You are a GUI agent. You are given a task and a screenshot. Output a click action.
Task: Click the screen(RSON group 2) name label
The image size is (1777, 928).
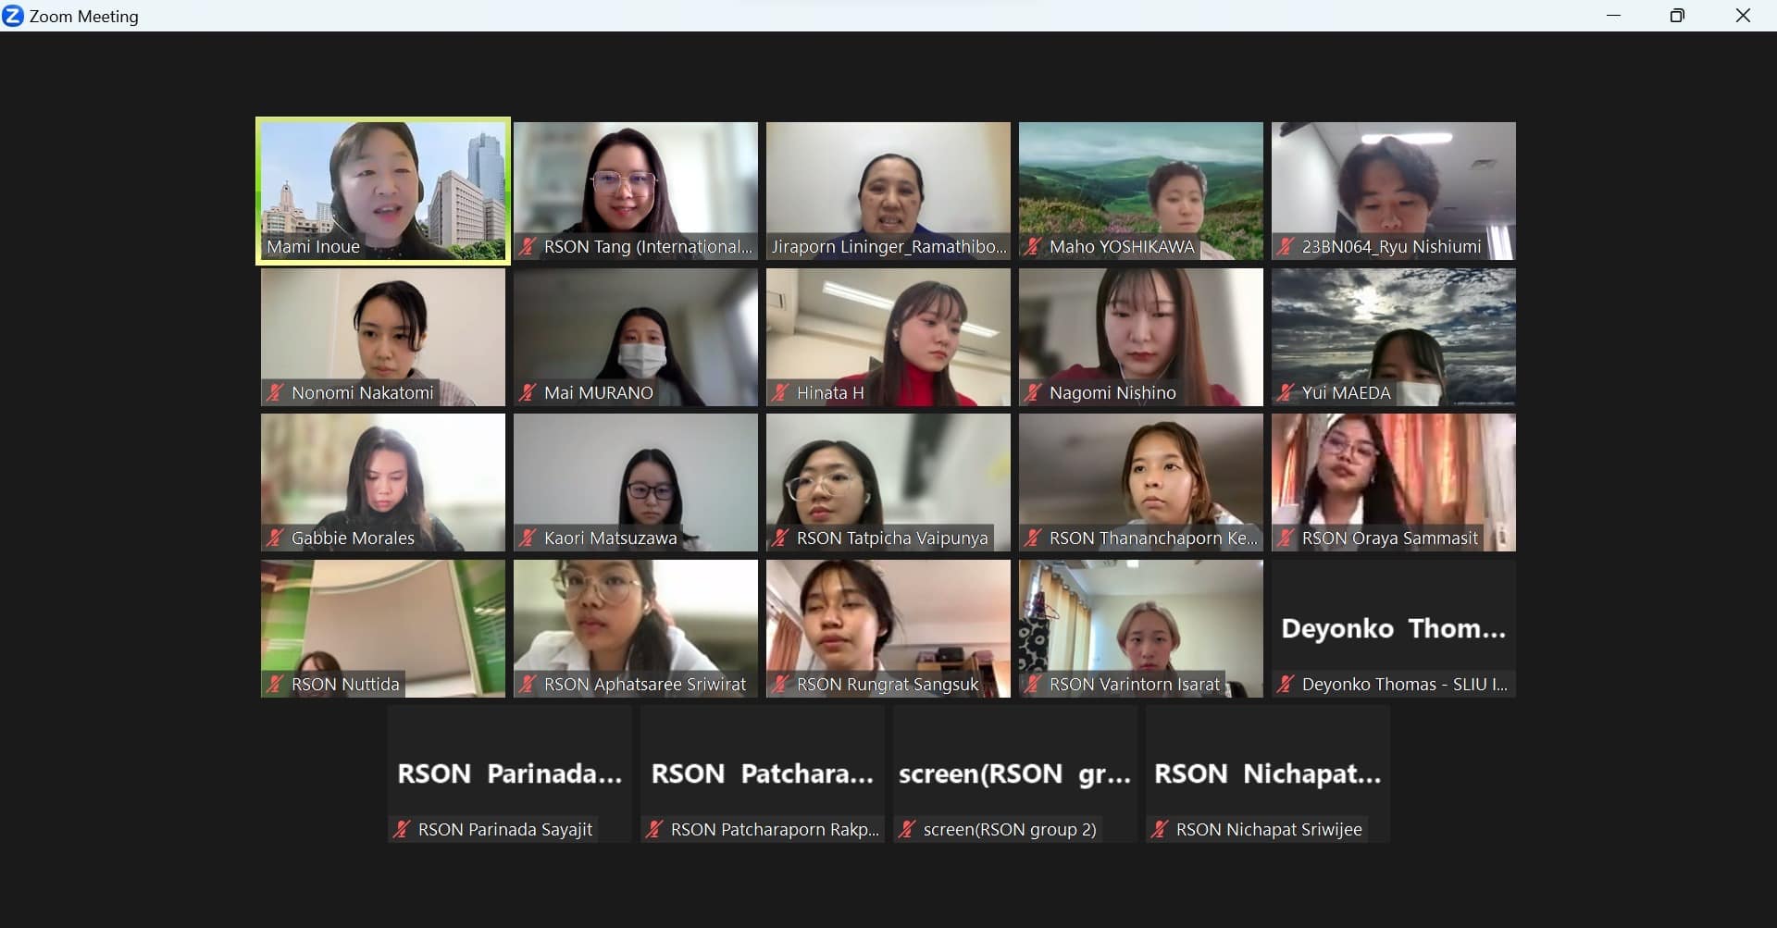coord(1010,830)
